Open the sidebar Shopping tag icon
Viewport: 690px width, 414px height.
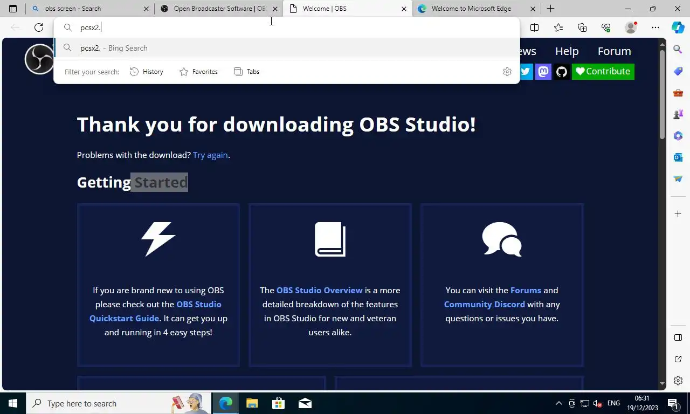point(678,71)
